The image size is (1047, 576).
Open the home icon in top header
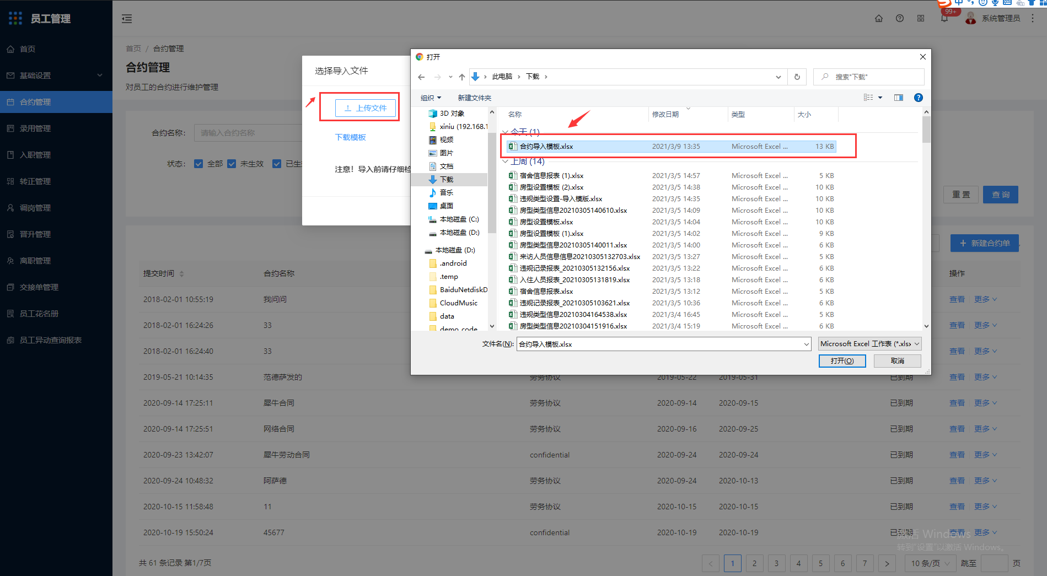(879, 18)
